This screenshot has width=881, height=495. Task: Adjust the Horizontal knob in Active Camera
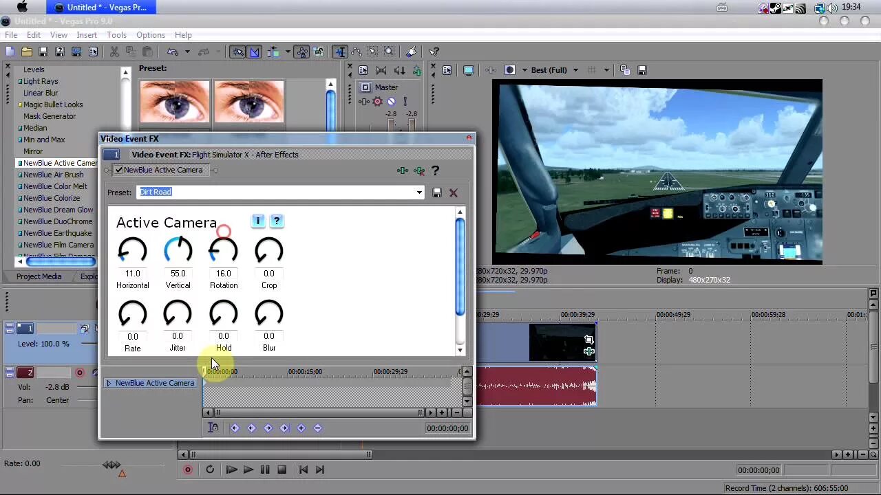tap(132, 251)
